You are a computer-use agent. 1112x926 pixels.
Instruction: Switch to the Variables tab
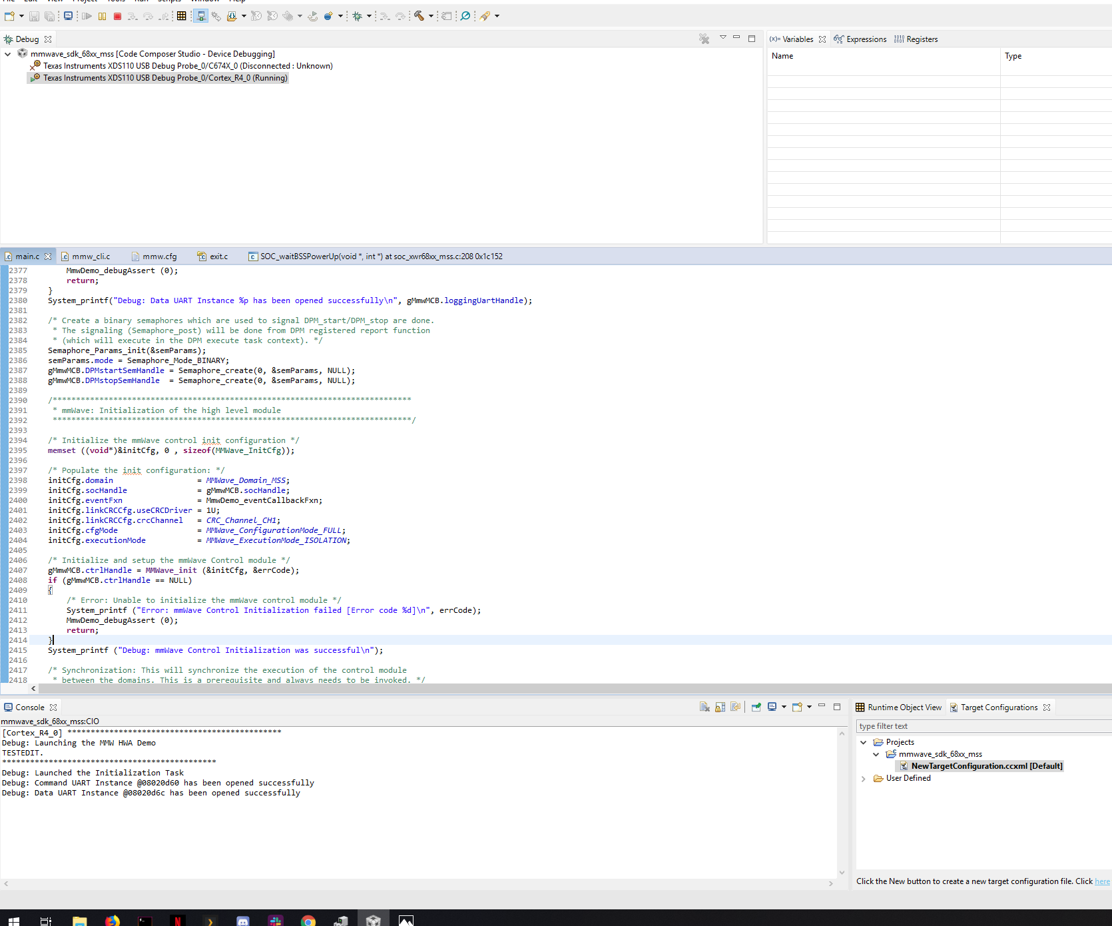797,39
